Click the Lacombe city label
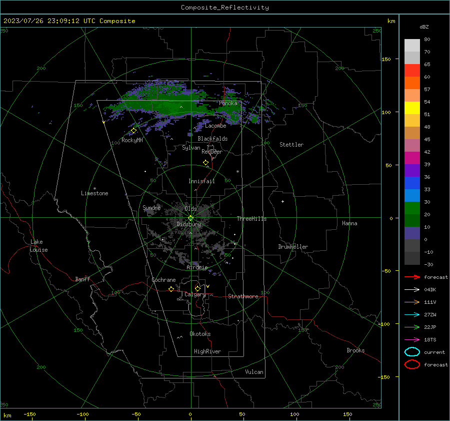 coord(215,126)
